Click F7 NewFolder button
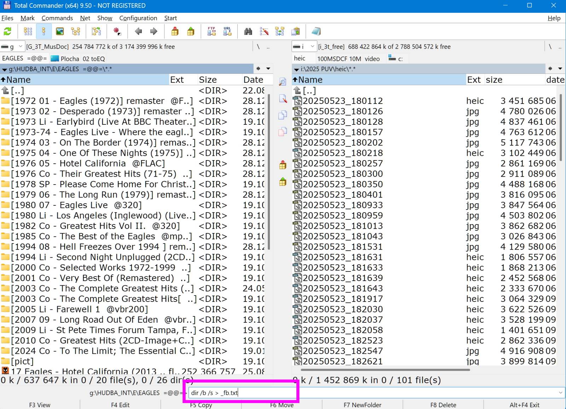This screenshot has width=566, height=409. pyautogui.click(x=363, y=405)
